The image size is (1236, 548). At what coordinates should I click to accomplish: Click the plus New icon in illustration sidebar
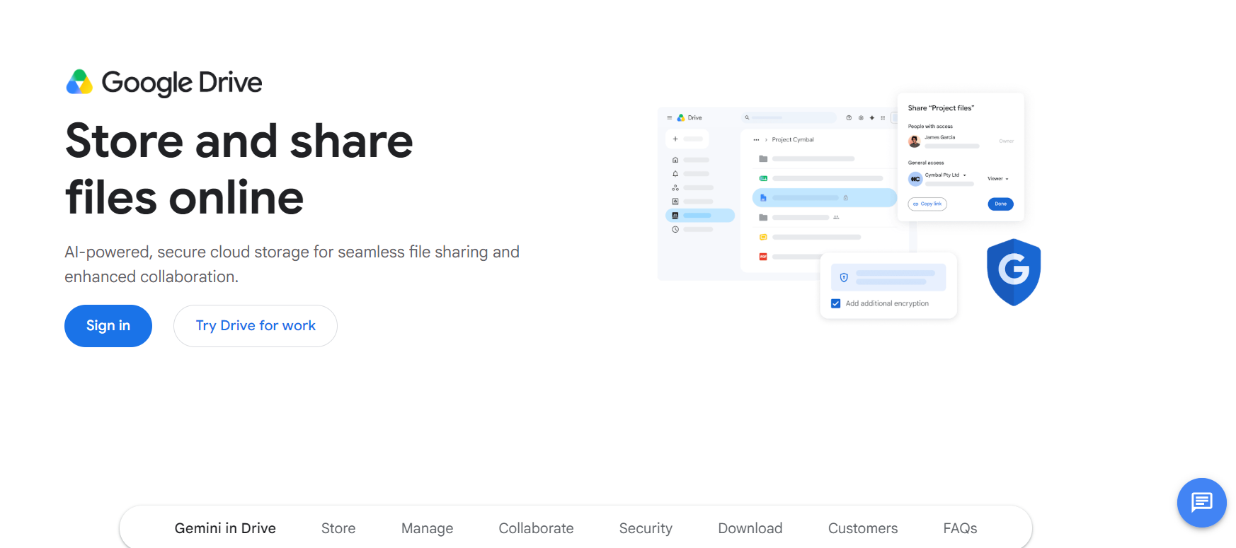675,139
